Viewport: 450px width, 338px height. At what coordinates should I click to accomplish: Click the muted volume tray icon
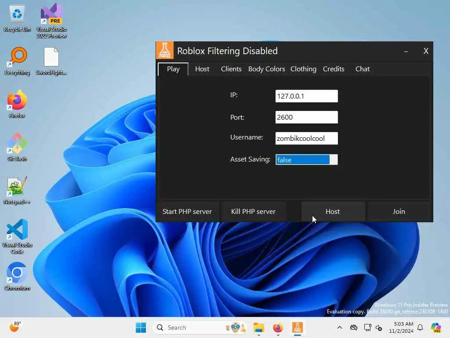379,327
